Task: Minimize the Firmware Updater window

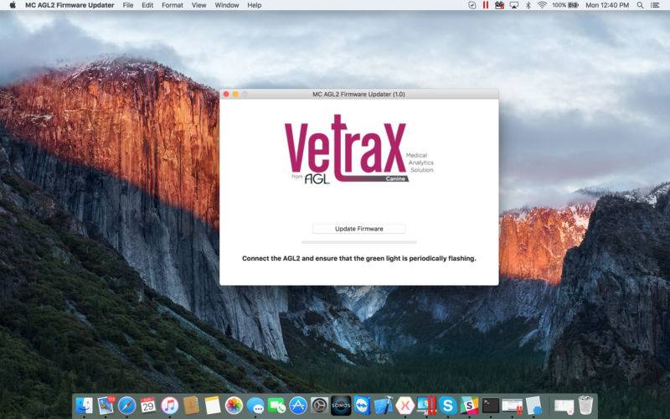Action: tap(235, 94)
